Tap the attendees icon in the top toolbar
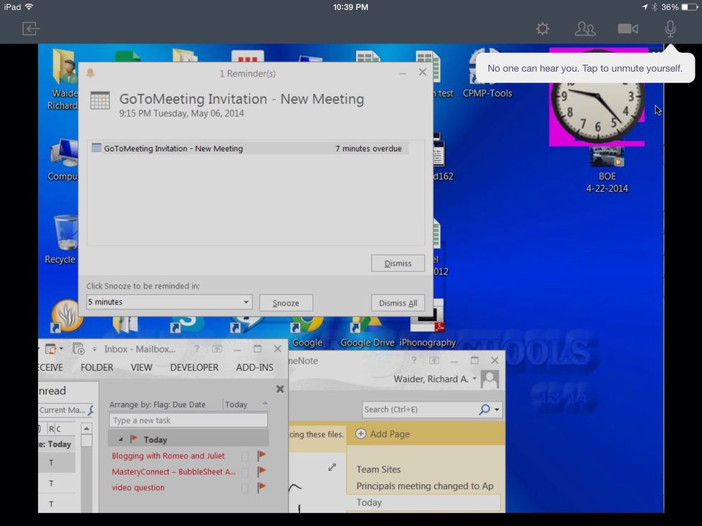The height and width of the screenshot is (526, 702). coord(585,29)
